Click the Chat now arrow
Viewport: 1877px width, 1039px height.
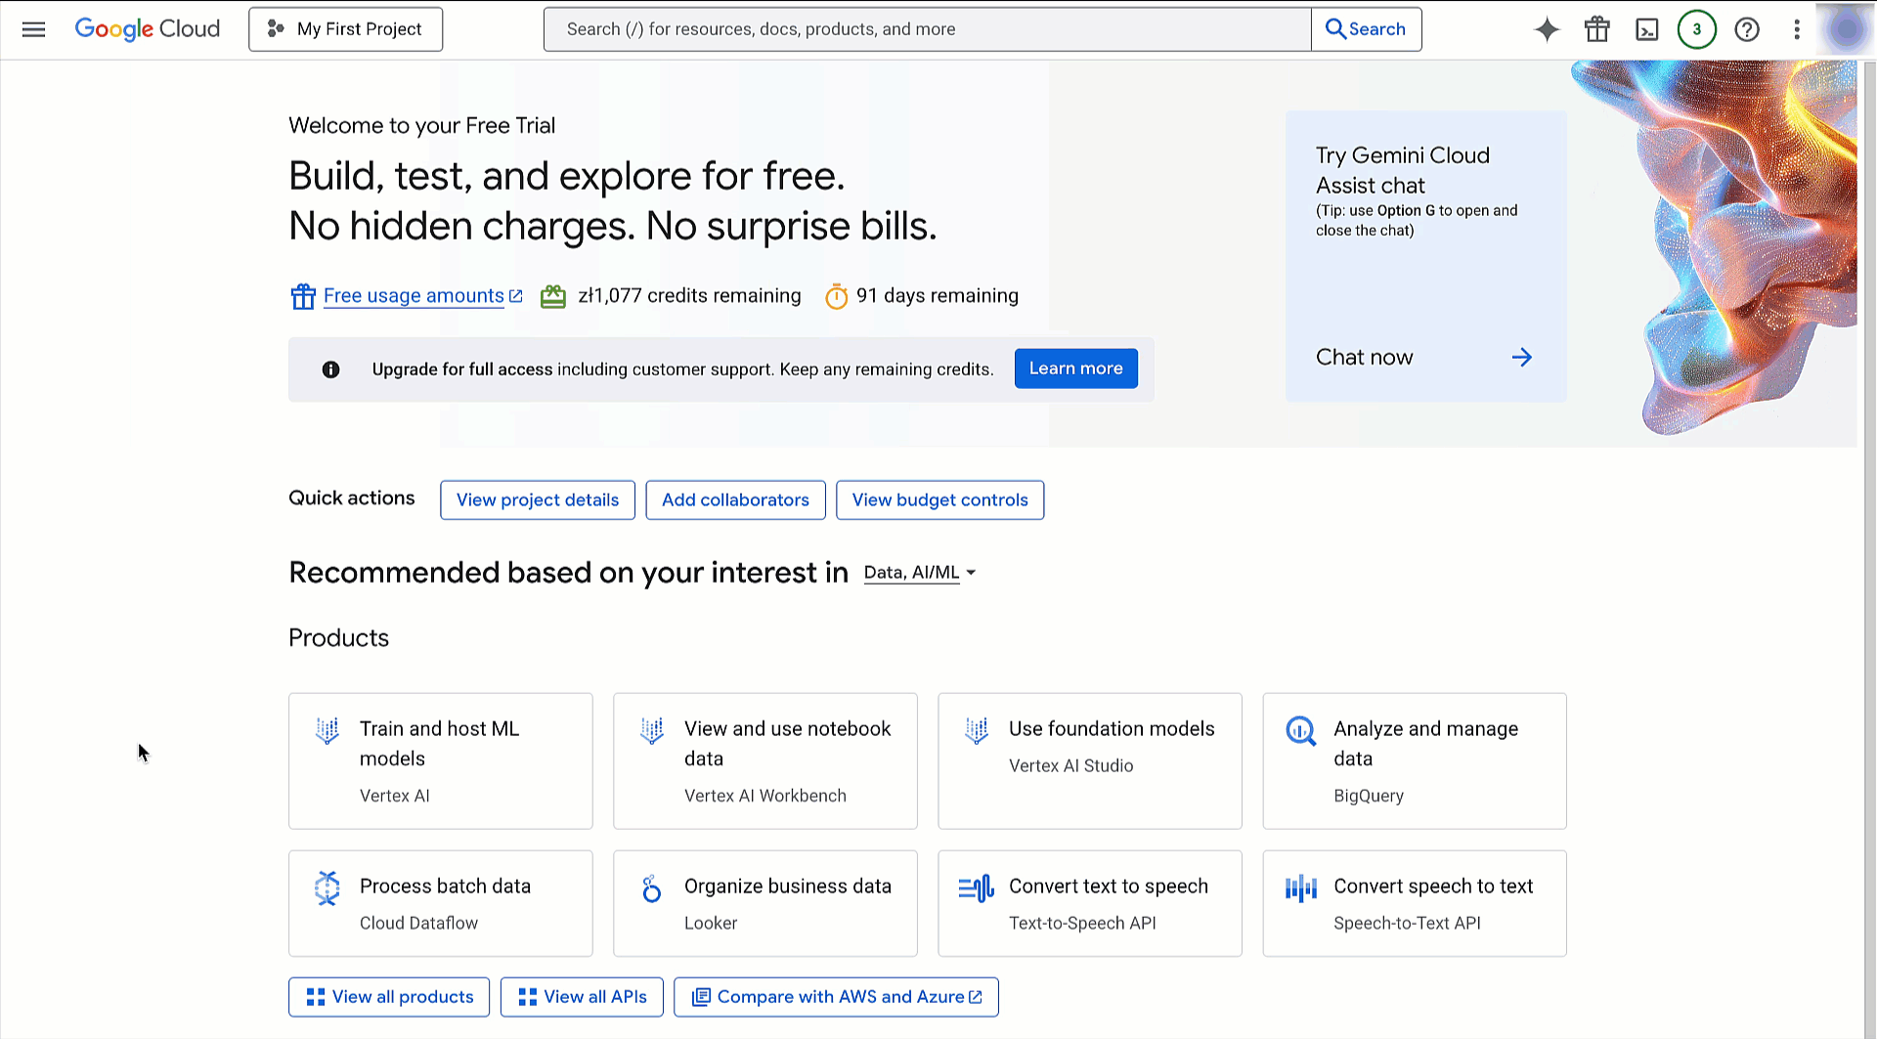click(x=1521, y=358)
